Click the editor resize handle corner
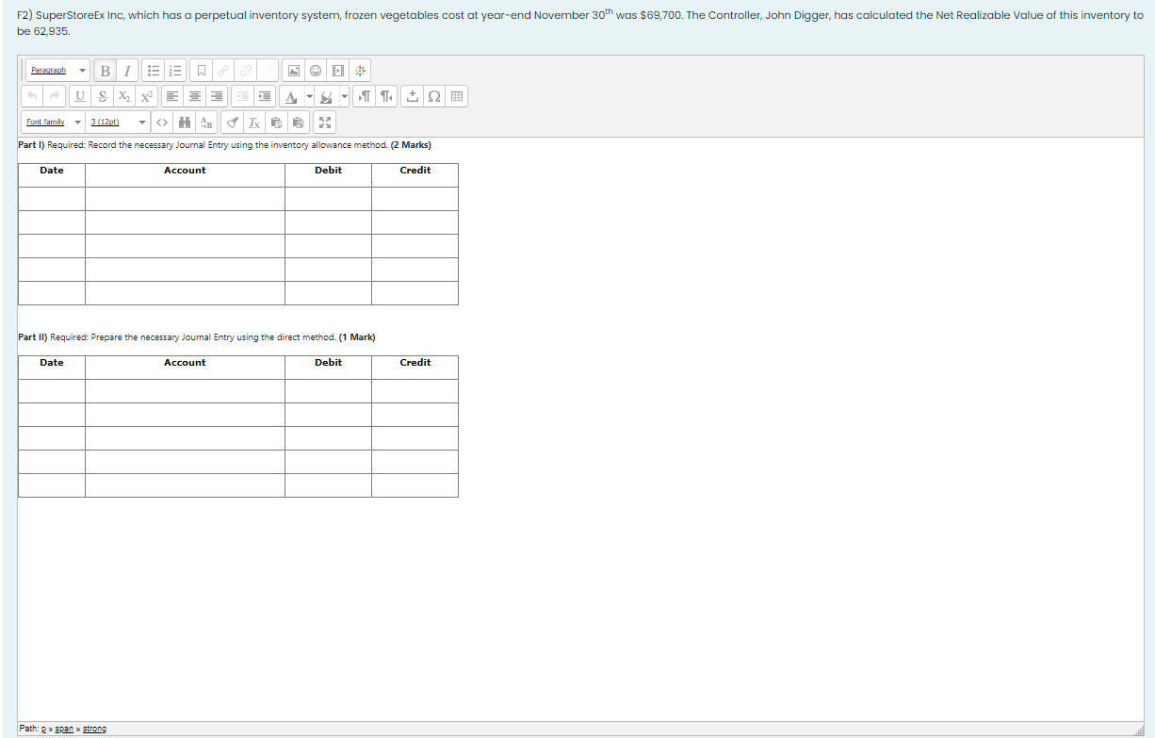The height and width of the screenshot is (738, 1155). click(x=1139, y=730)
